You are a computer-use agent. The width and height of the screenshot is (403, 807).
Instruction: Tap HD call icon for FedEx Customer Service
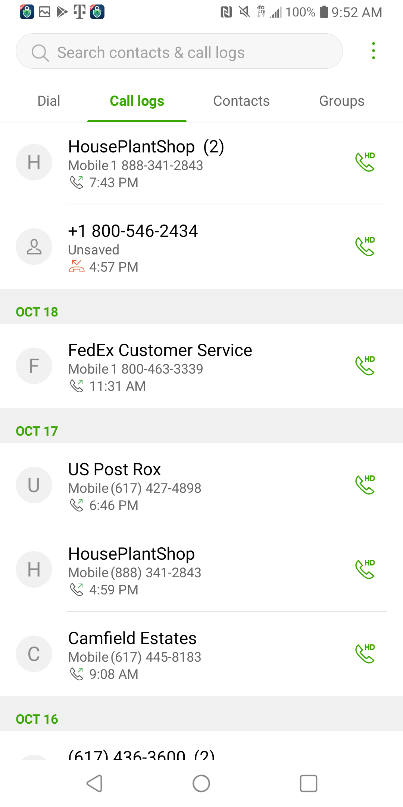[x=365, y=366]
